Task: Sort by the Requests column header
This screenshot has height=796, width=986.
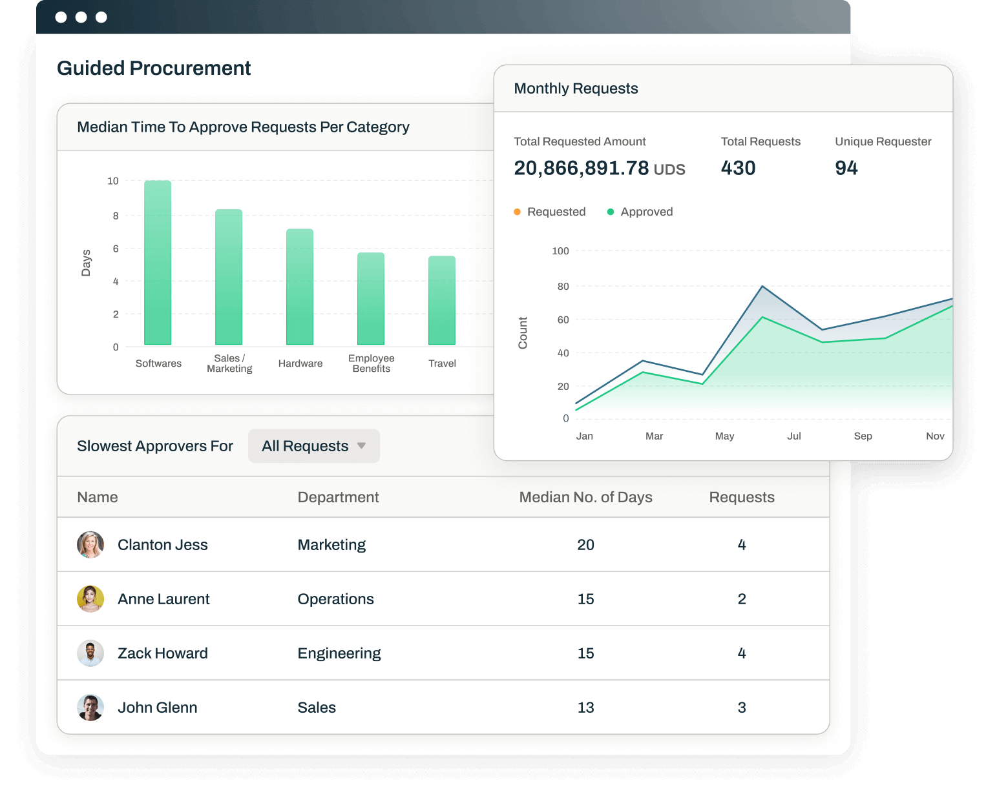Action: pyautogui.click(x=742, y=497)
